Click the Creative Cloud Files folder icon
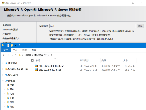 7,69
